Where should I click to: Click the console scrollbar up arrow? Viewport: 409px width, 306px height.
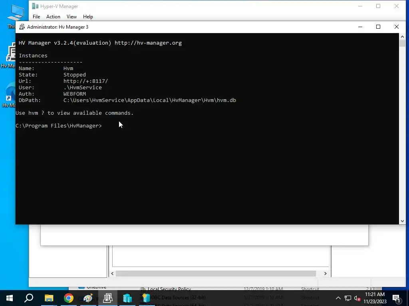pos(402,37)
